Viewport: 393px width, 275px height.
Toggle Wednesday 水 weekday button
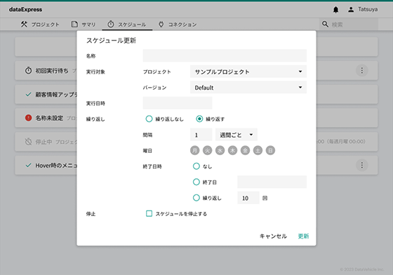pyautogui.click(x=220, y=150)
